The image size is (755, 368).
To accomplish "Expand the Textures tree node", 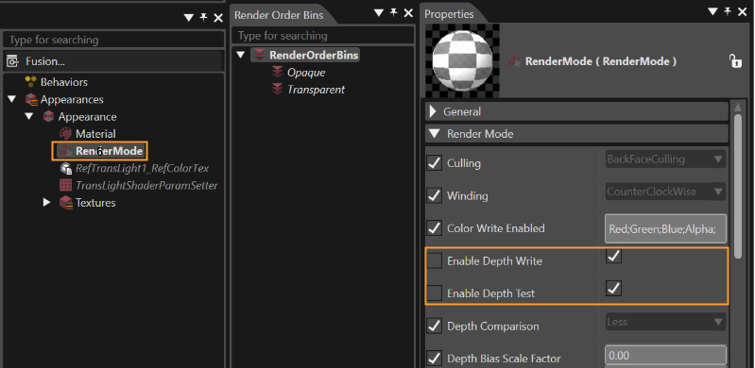I will pyautogui.click(x=46, y=203).
